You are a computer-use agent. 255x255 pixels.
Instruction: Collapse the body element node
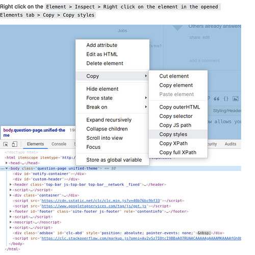point(7,168)
